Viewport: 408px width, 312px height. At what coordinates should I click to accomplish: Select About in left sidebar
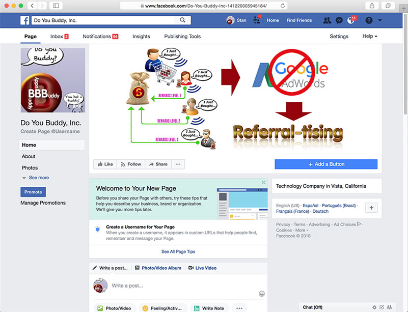tap(29, 156)
